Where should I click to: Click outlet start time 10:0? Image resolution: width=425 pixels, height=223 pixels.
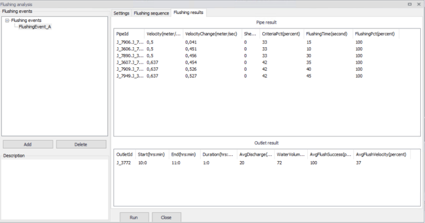point(142,163)
